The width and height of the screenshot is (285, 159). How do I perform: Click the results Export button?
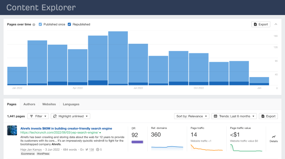268,116
